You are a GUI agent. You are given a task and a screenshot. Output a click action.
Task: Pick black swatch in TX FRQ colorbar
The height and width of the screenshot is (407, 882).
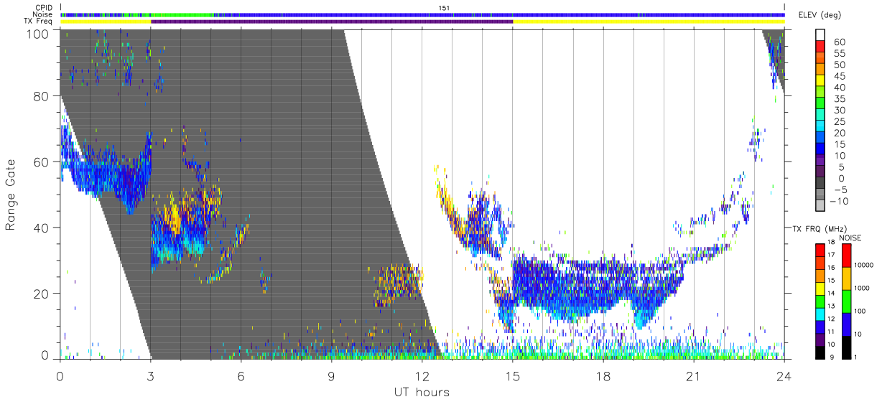click(x=821, y=351)
